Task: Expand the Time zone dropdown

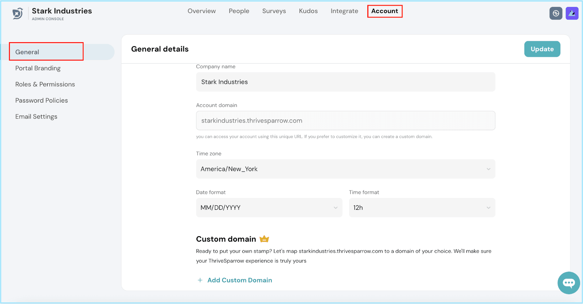Action: pyautogui.click(x=345, y=169)
